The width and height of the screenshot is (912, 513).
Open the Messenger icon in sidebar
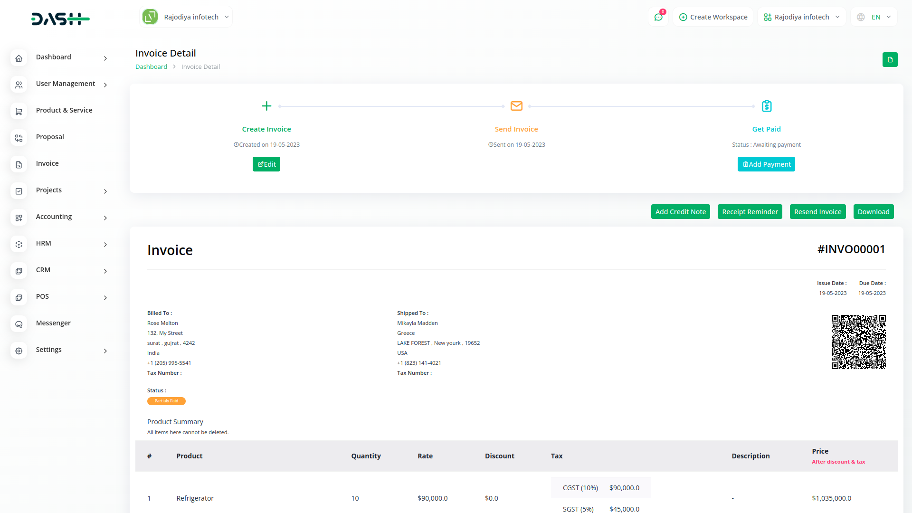click(x=19, y=324)
